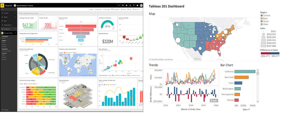Click Get Data link at sidebar bottom
The height and width of the screenshot is (118, 283).
6,110
